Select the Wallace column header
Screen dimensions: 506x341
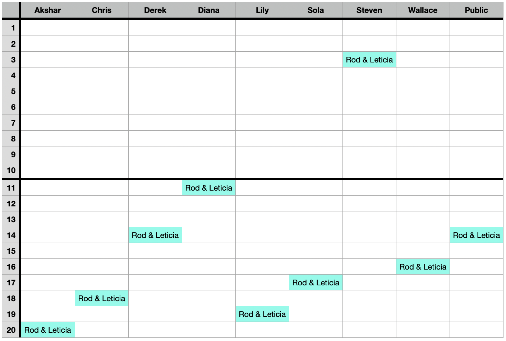(x=423, y=10)
